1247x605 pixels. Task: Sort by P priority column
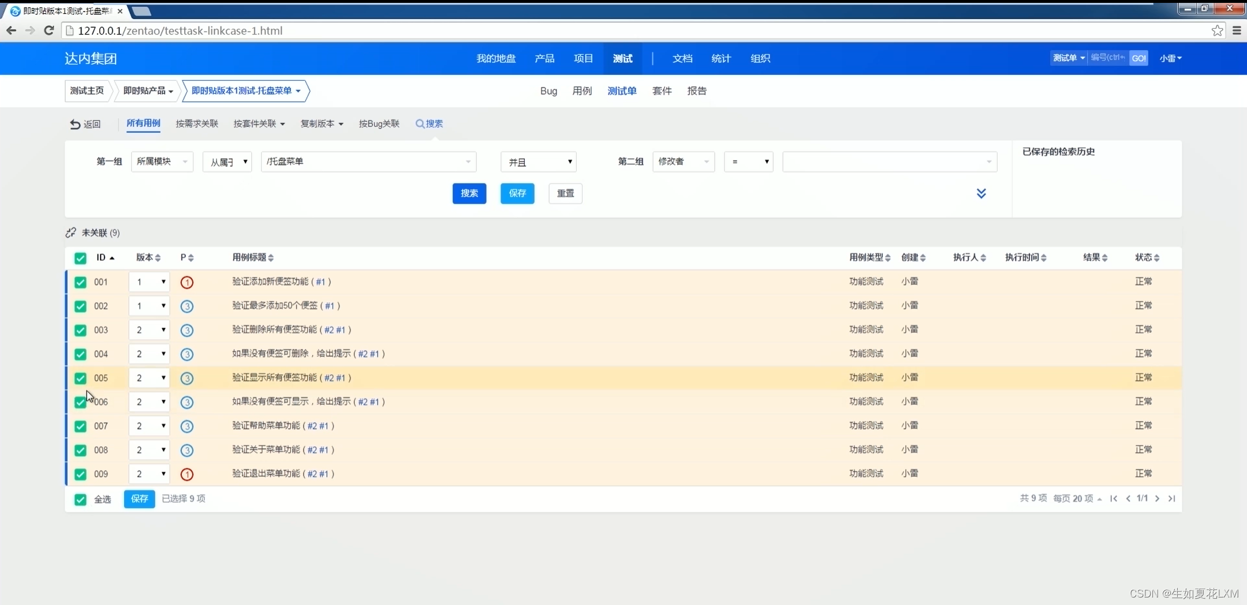187,257
